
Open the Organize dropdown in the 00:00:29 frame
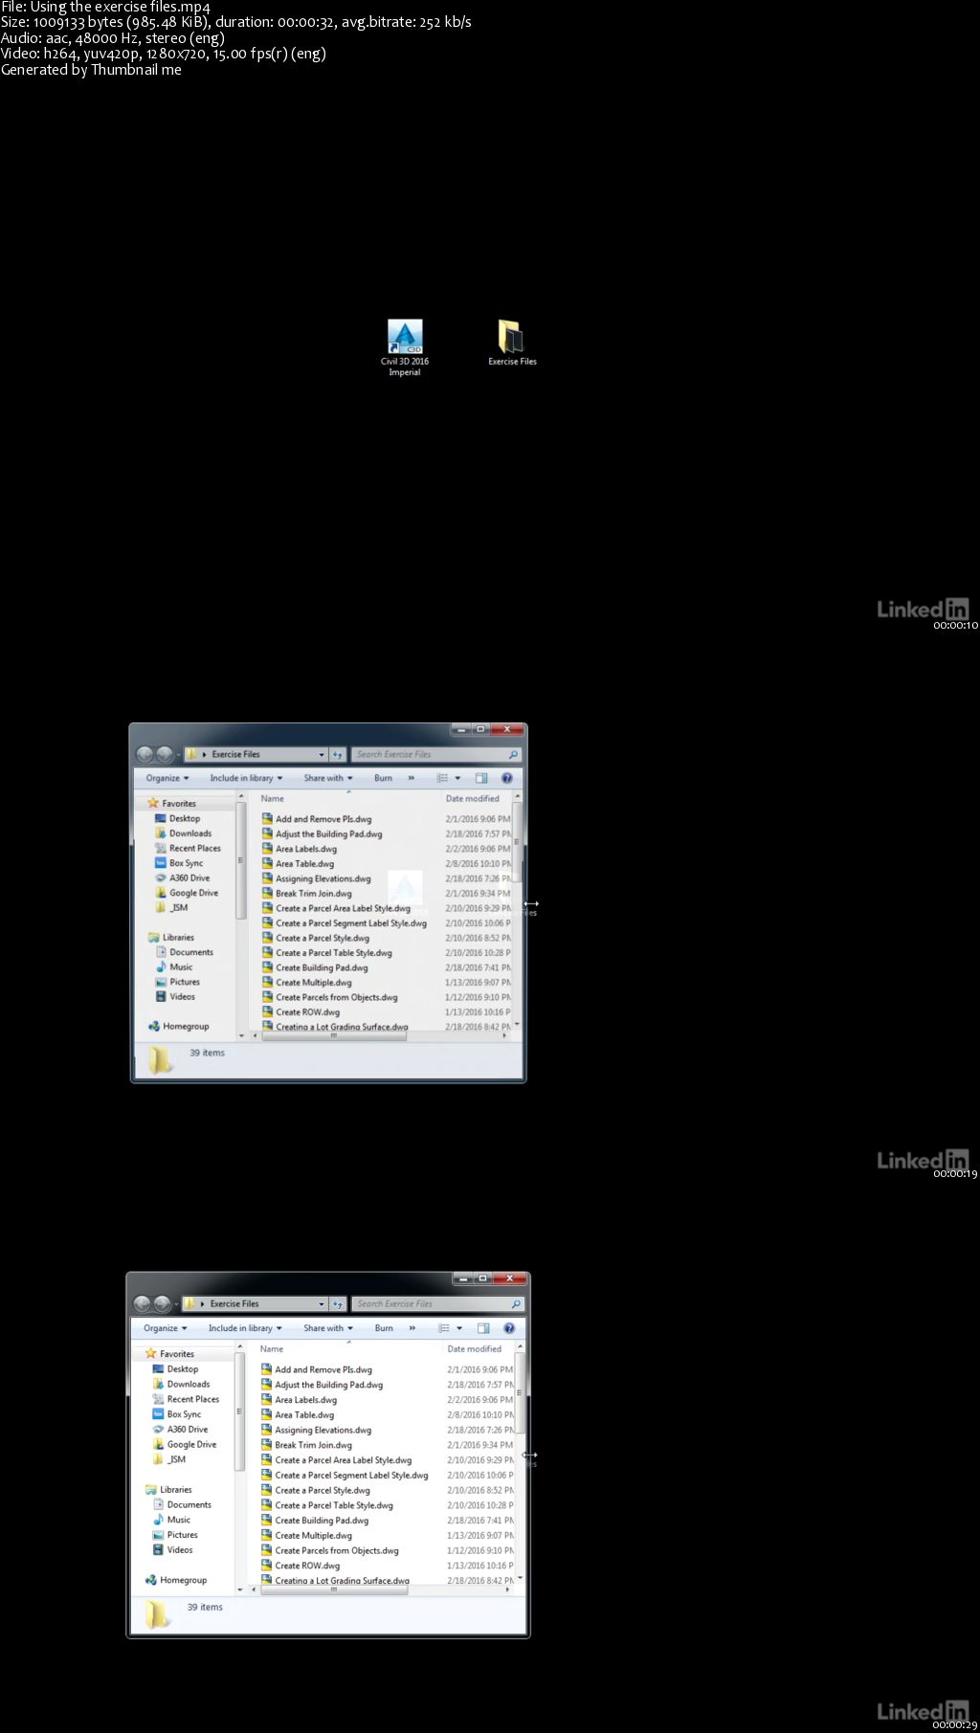(166, 1328)
